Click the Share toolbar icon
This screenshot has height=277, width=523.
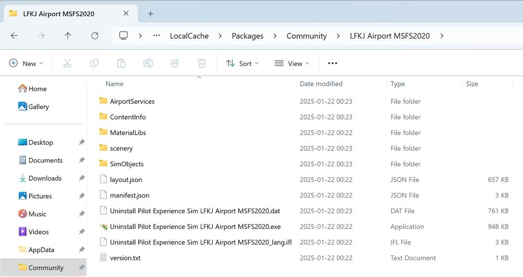(175, 63)
